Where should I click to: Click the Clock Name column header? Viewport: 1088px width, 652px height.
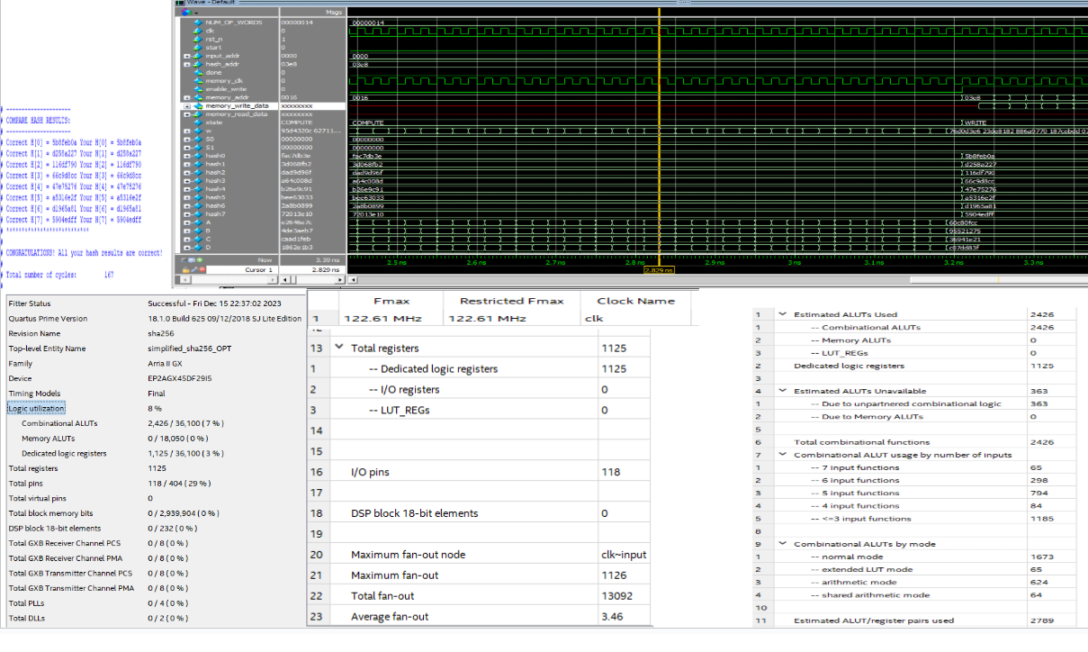pos(636,301)
